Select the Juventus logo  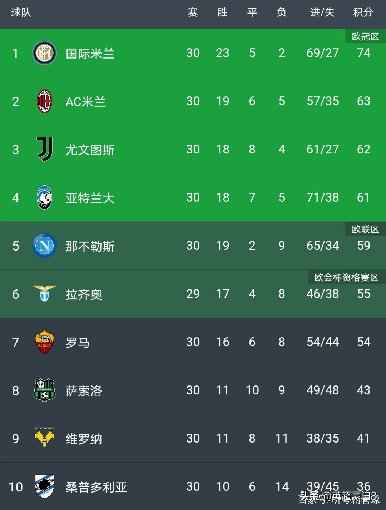tap(45, 149)
